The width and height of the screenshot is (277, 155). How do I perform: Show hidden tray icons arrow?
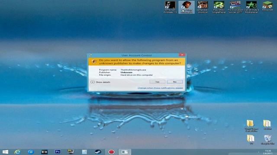259,152
